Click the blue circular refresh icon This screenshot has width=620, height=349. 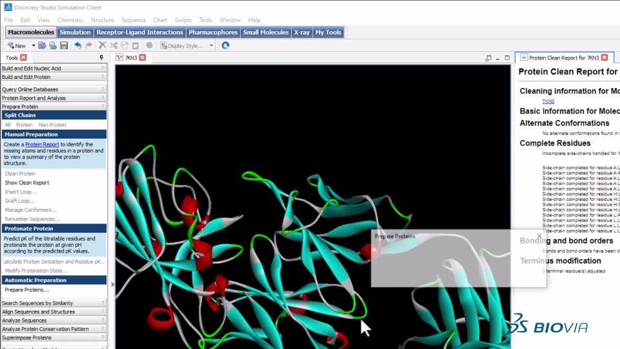[225, 45]
